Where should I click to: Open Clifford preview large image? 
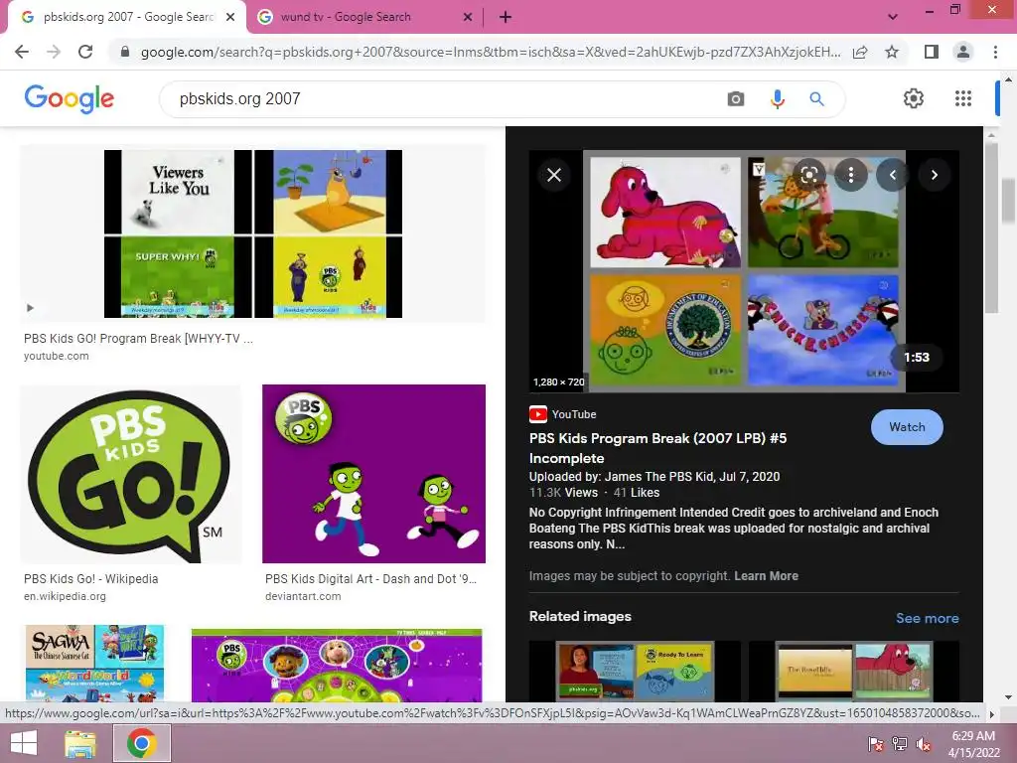(x=744, y=271)
